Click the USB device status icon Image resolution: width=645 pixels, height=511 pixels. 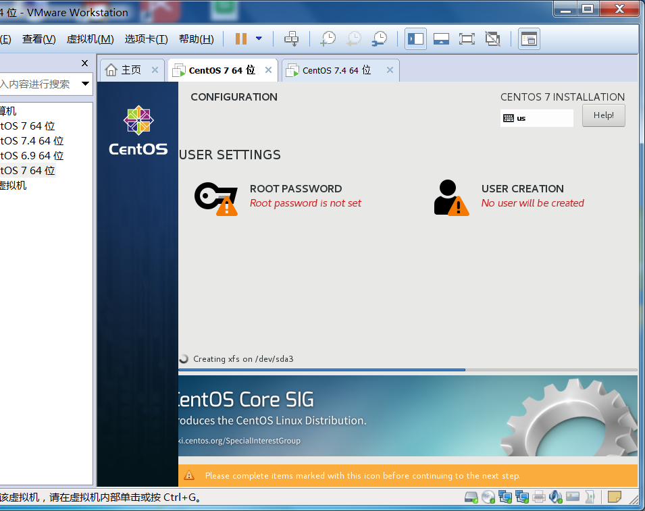coord(590,497)
